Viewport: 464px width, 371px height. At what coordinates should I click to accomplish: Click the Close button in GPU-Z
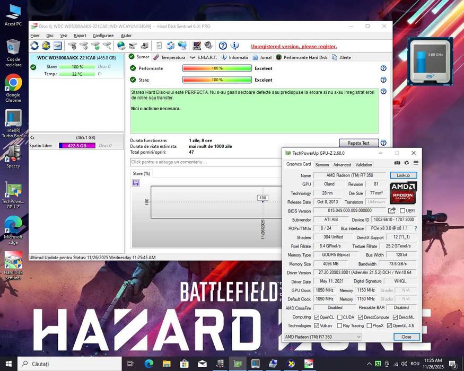coord(406,337)
